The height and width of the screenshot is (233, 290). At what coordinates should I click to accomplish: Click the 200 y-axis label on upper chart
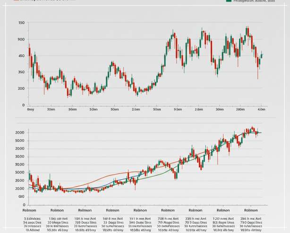tap(21, 89)
